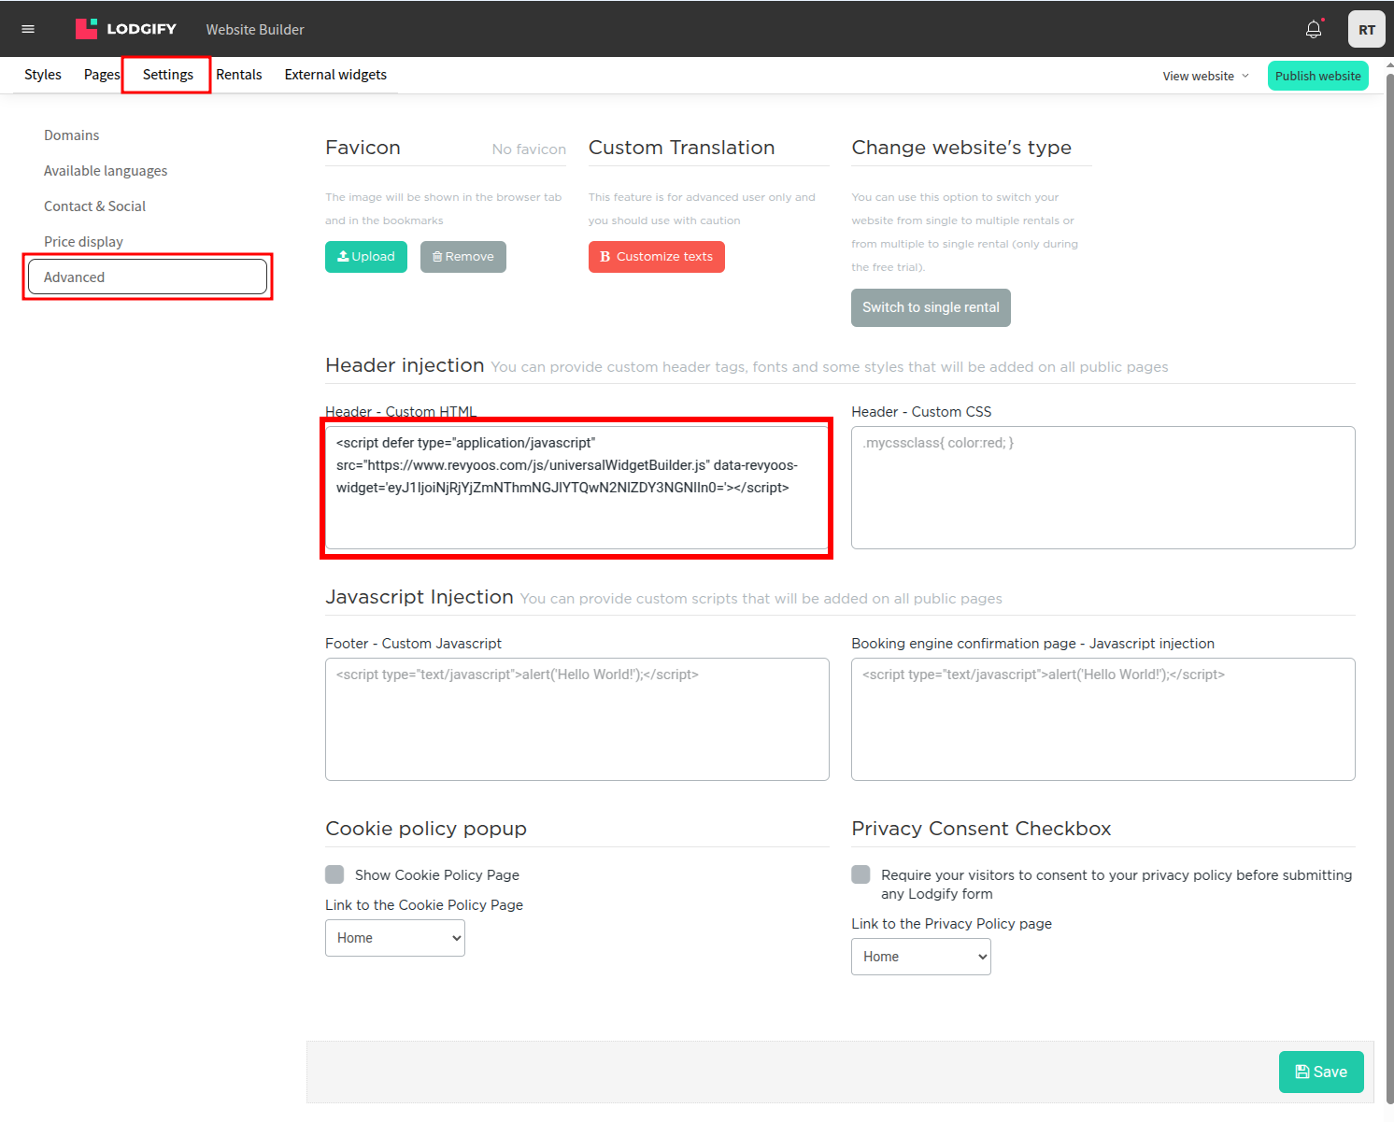1394x1122 pixels.
Task: Expand the View website dropdown
Action: click(1205, 77)
